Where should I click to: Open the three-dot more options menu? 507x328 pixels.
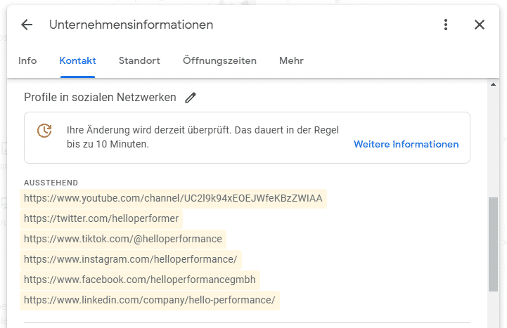[x=446, y=25]
